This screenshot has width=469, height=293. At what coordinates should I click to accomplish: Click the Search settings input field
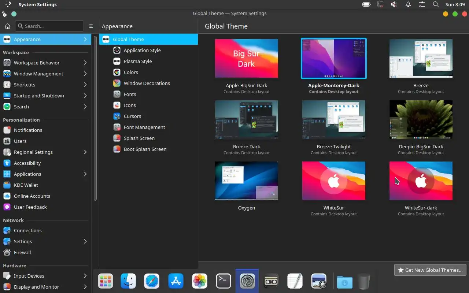point(49,26)
